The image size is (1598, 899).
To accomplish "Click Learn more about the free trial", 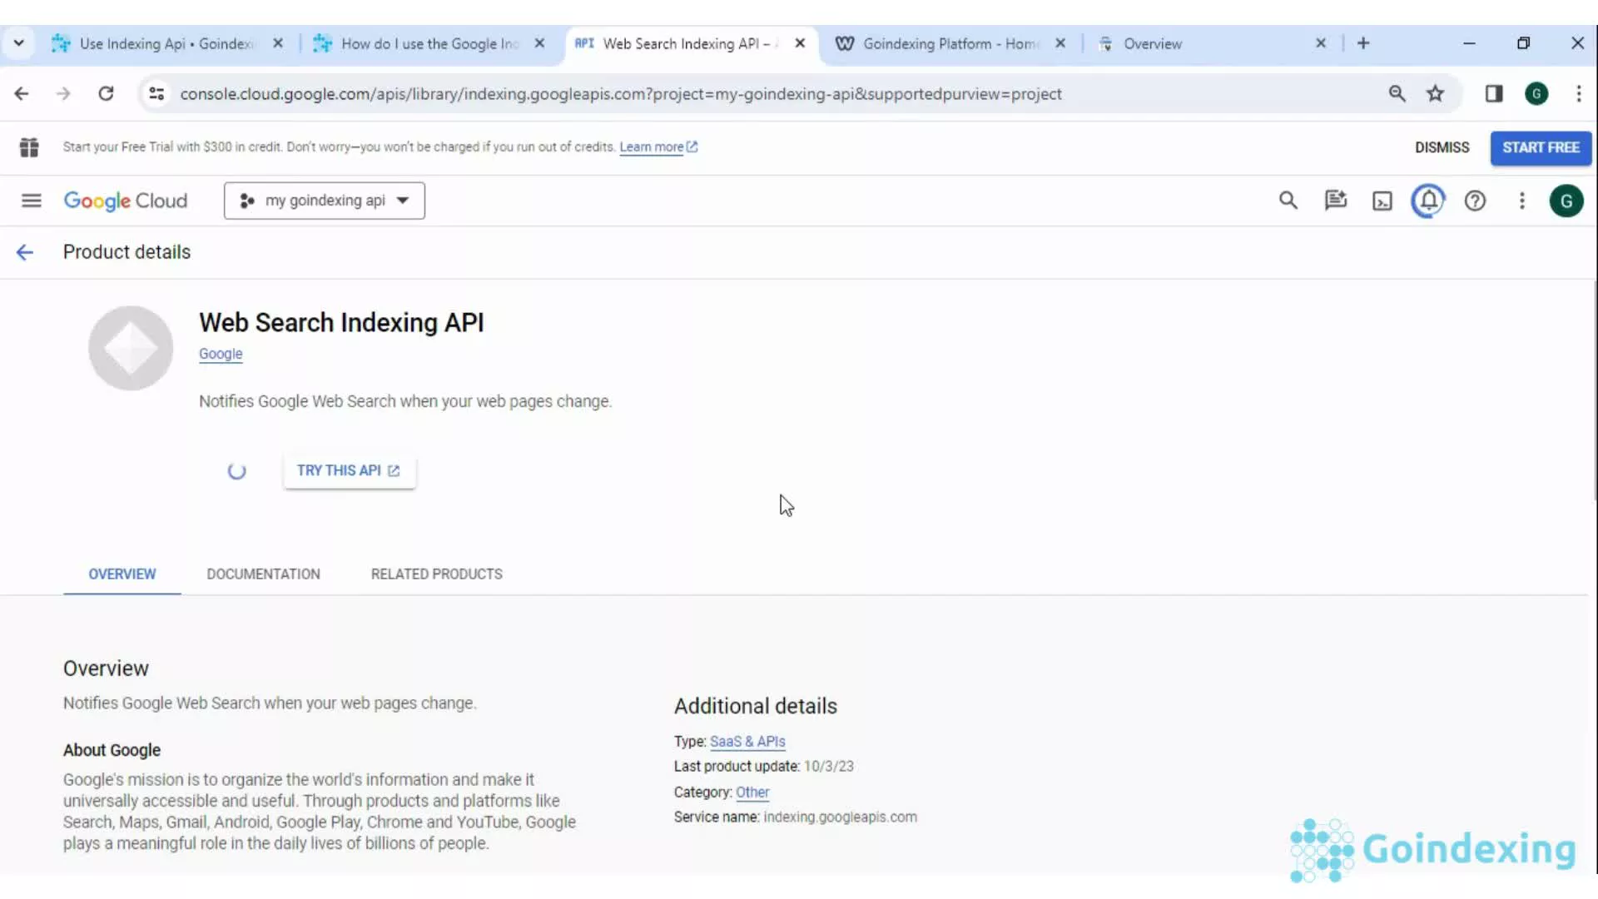I will (x=658, y=147).
